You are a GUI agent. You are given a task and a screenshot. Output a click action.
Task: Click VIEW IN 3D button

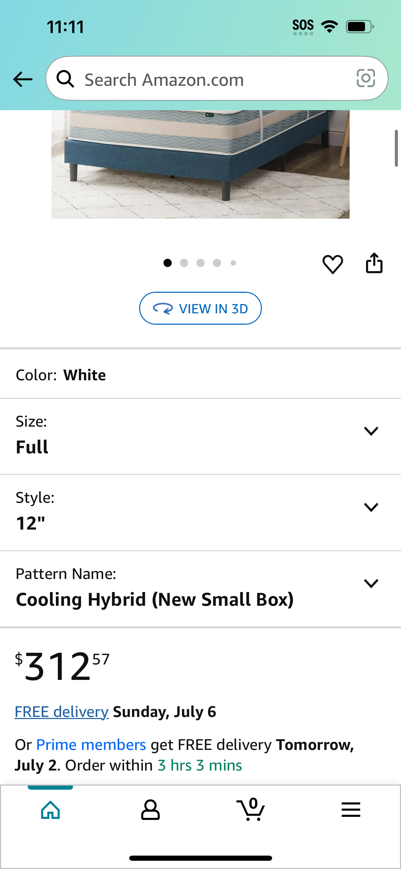click(x=200, y=308)
